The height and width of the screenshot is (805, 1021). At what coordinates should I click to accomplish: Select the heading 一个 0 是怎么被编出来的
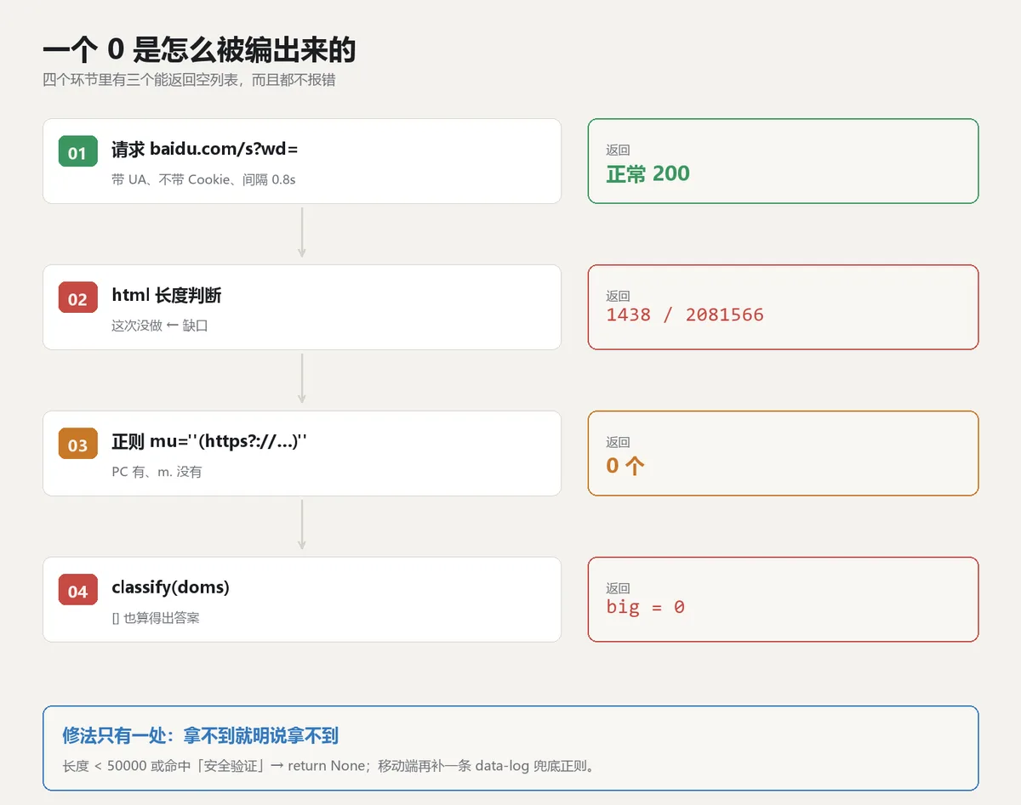[199, 50]
